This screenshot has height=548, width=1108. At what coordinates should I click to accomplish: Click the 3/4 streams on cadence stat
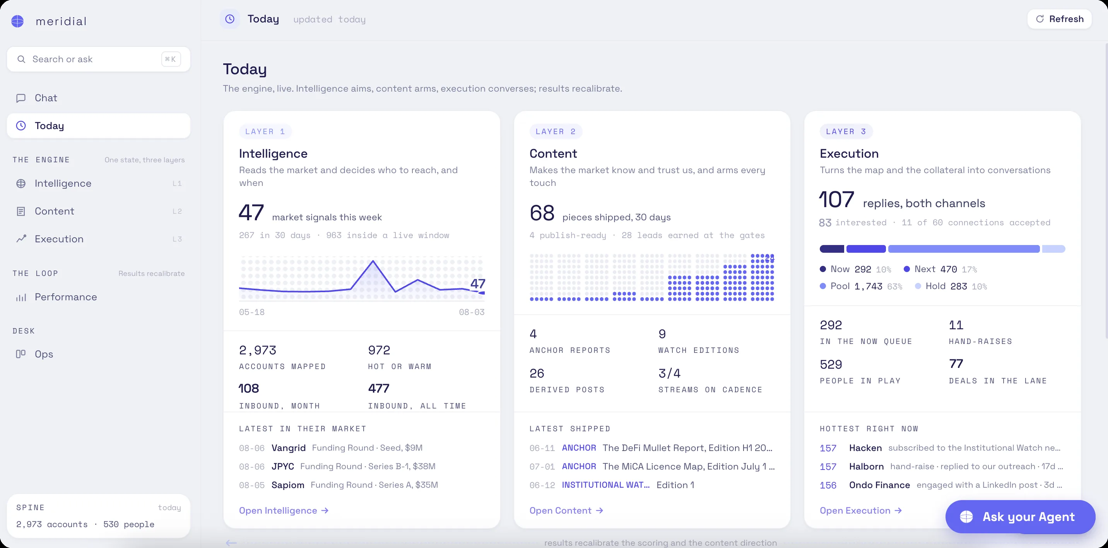tap(710, 380)
